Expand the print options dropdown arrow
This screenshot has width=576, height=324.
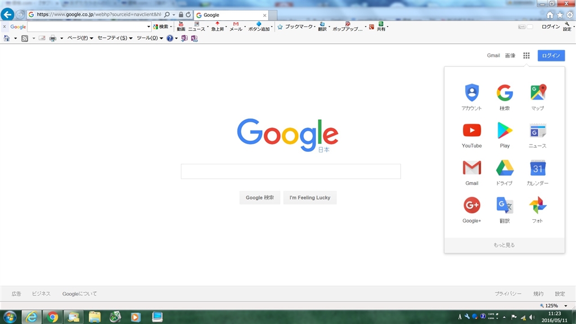pos(61,38)
